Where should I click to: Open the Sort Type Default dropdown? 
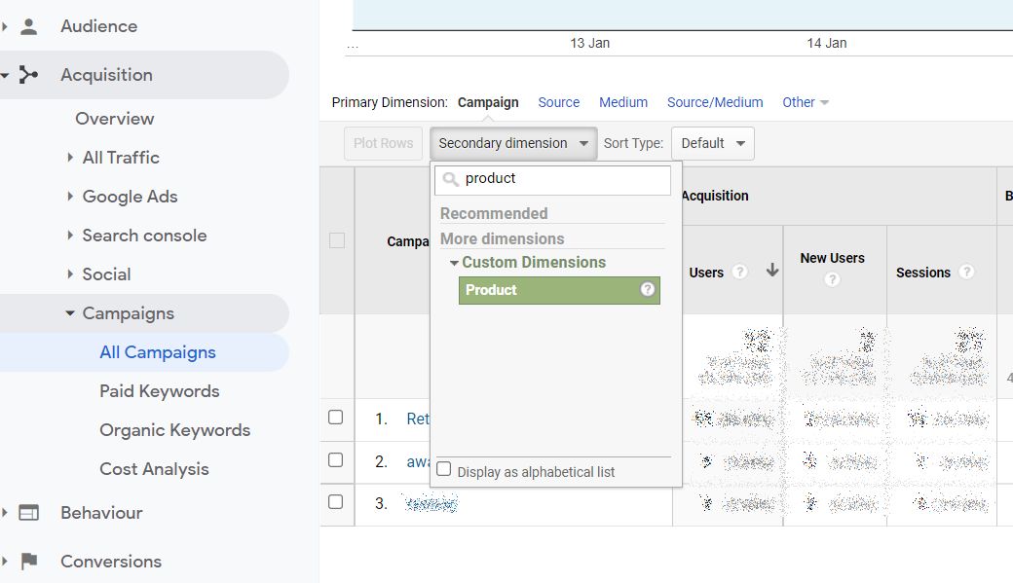tap(712, 143)
